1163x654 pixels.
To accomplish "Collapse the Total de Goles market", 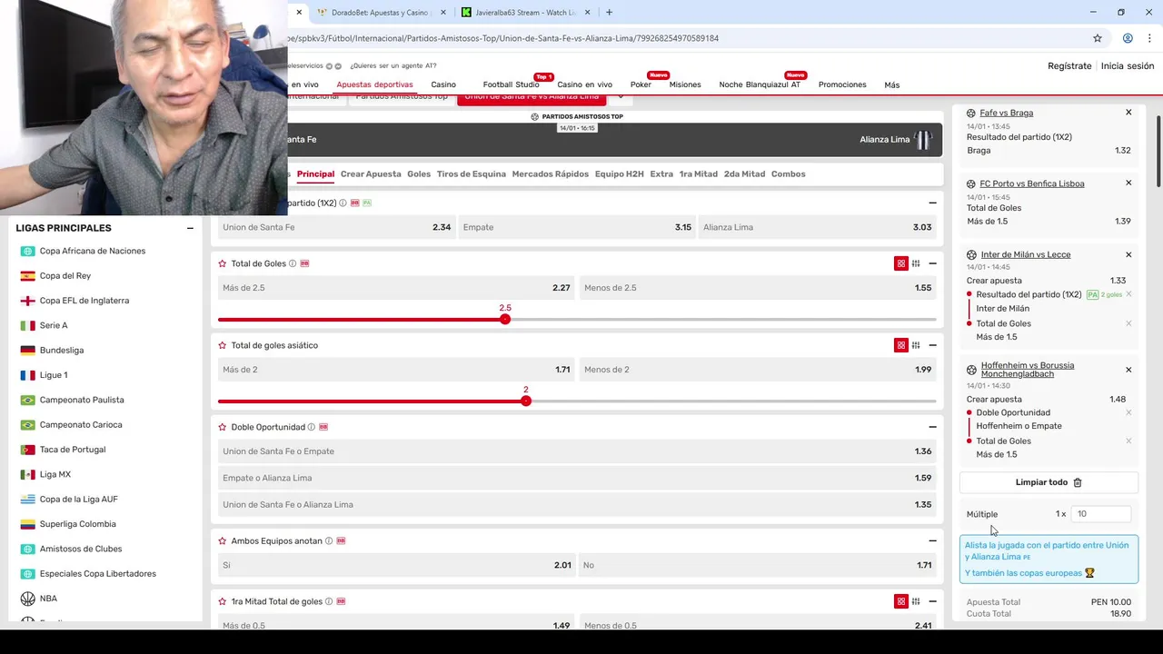I will pyautogui.click(x=932, y=263).
